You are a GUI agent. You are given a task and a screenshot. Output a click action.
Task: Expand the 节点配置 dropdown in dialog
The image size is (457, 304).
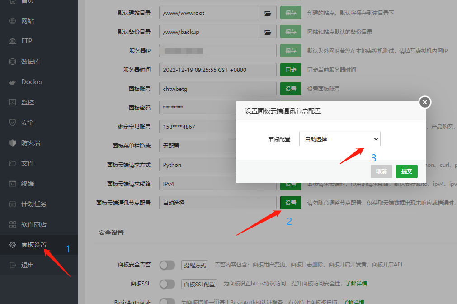click(x=339, y=139)
